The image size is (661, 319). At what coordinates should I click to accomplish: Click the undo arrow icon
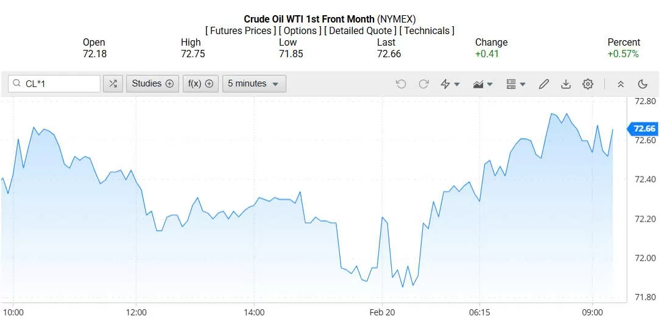[x=401, y=84]
